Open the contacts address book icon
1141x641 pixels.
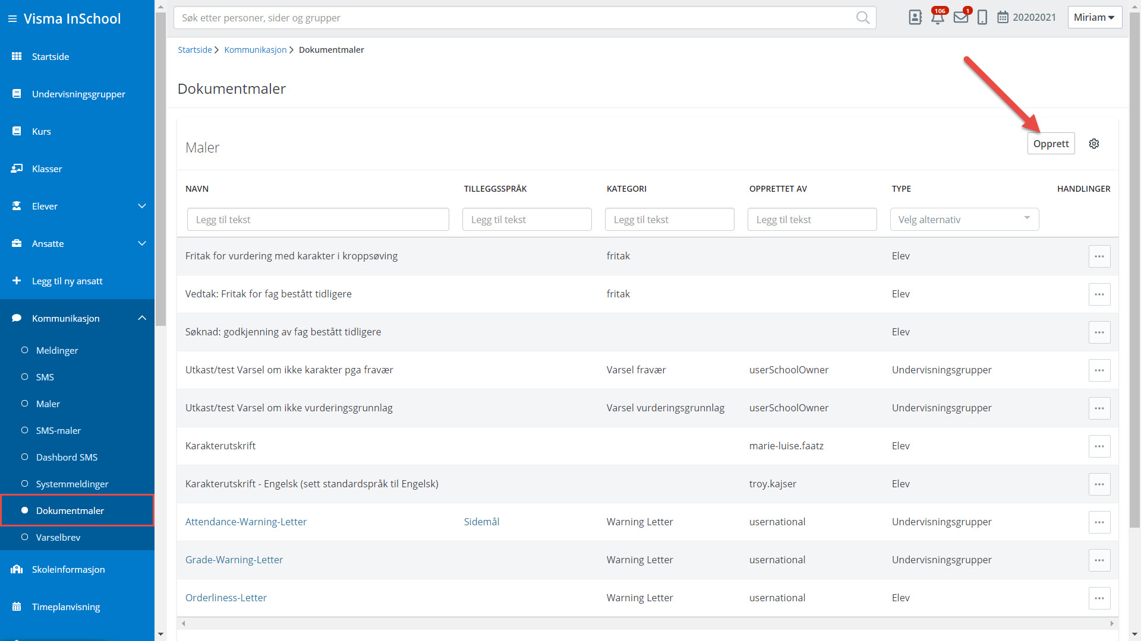click(x=915, y=17)
